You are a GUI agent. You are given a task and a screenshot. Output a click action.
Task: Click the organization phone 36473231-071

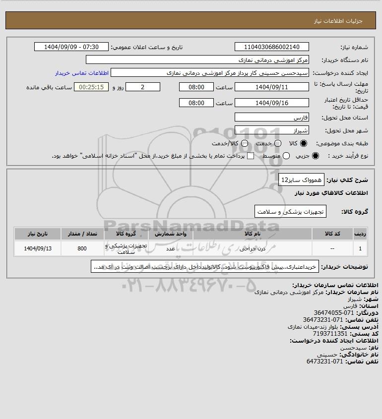323,320
